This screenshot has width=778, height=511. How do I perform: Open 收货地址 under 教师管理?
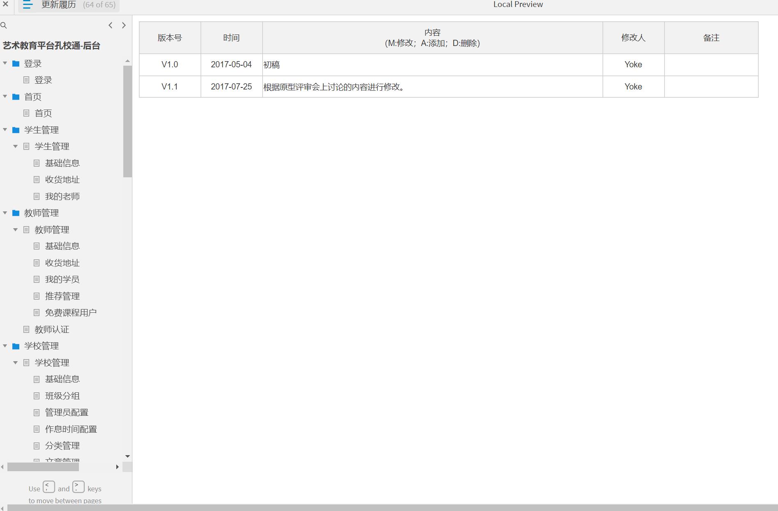[x=62, y=263]
